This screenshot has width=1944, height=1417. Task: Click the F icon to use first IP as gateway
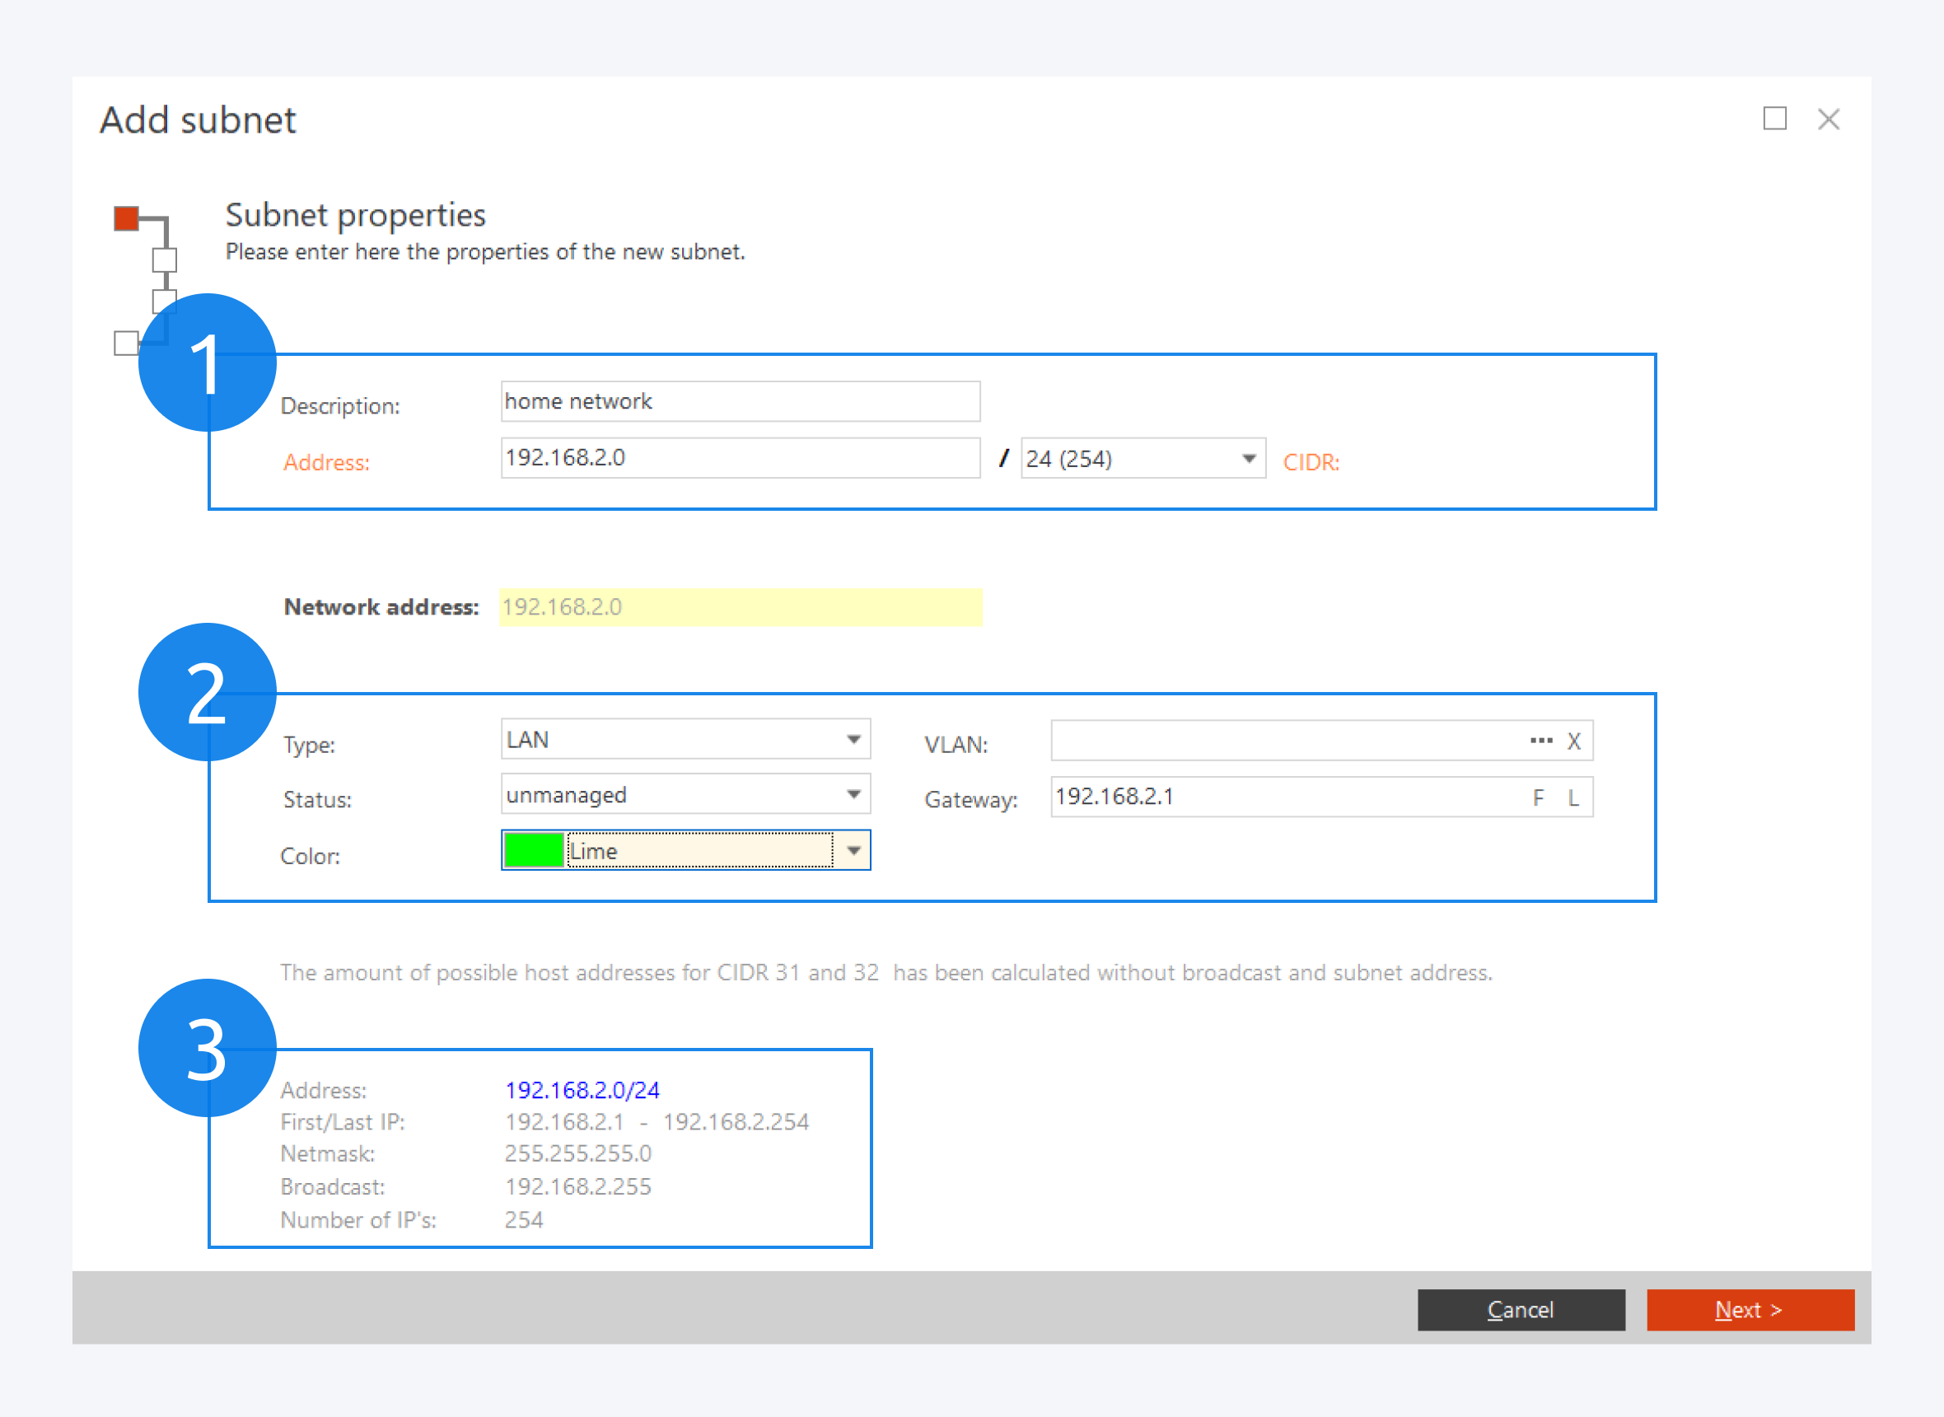tap(1539, 796)
